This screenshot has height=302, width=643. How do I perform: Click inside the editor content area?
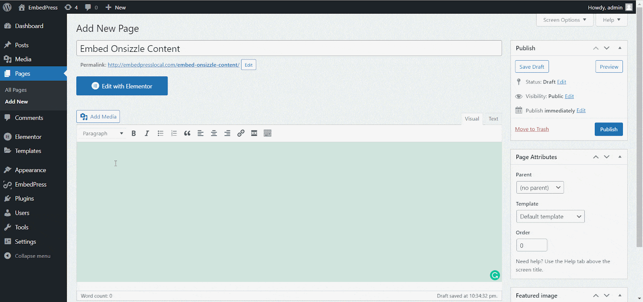click(x=289, y=212)
